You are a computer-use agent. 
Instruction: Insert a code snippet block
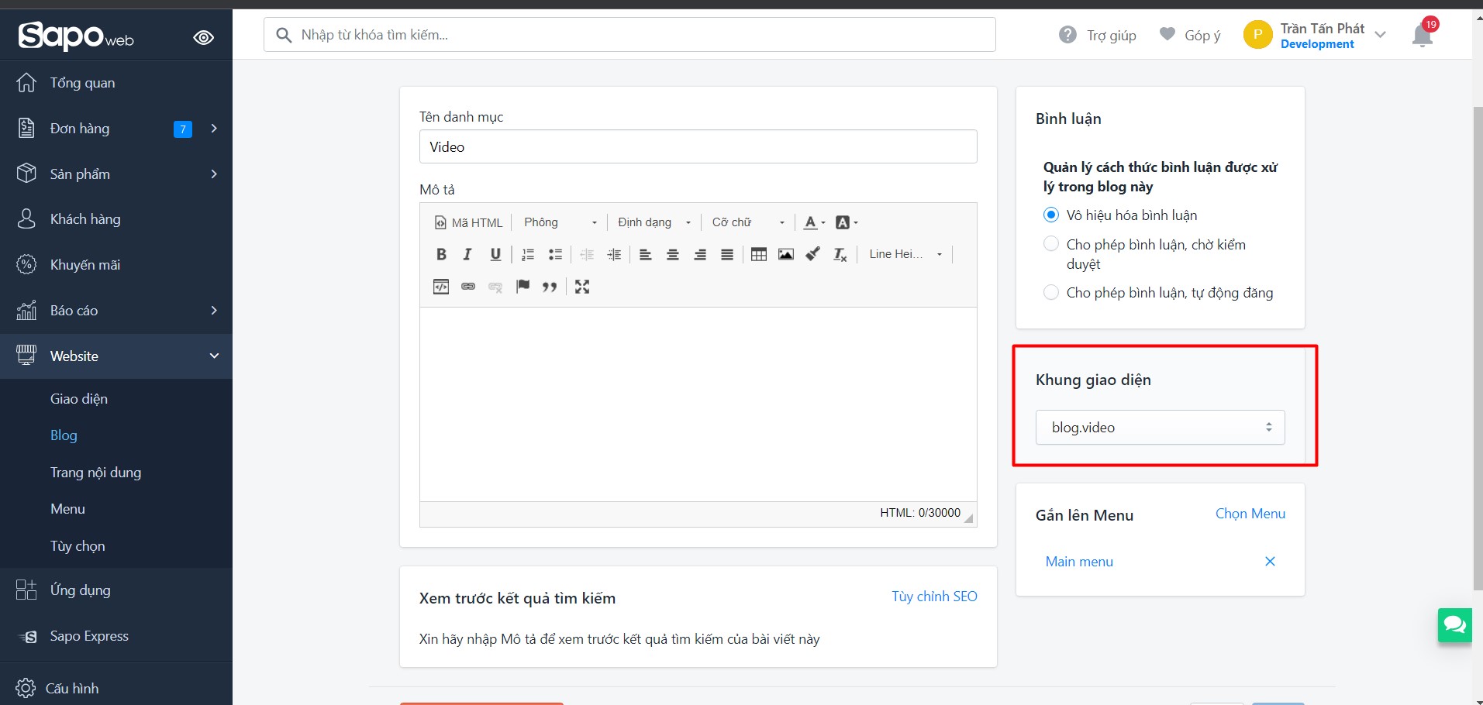pos(441,287)
